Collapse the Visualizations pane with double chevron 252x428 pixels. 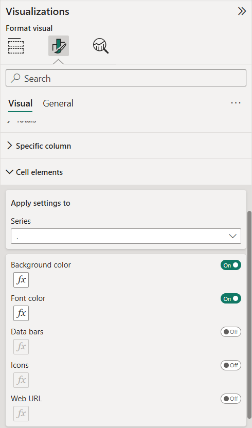(242, 11)
